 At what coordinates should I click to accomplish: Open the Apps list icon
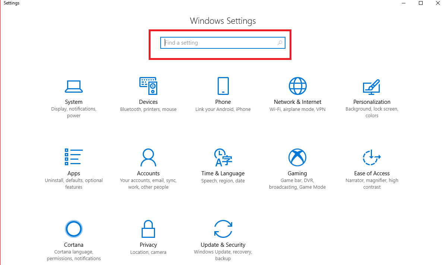73,157
